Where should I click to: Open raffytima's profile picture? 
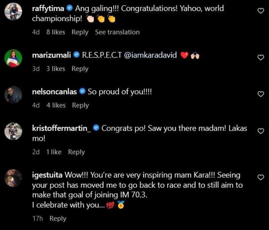[x=13, y=12]
